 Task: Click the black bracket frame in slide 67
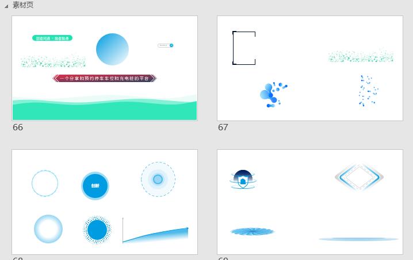[244, 48]
